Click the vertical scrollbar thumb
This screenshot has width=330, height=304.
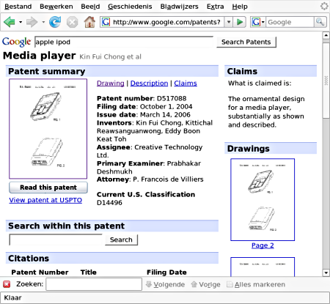pos(326,81)
